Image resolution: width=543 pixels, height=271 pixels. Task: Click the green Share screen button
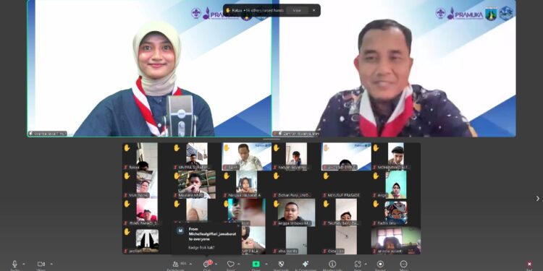256,264
